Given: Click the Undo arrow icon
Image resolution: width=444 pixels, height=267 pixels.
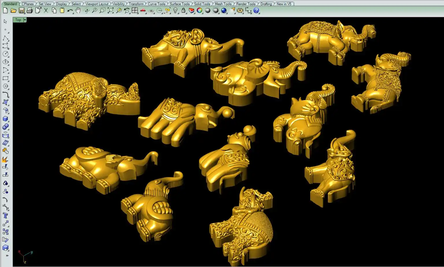Looking at the screenshot, I should 70,11.
